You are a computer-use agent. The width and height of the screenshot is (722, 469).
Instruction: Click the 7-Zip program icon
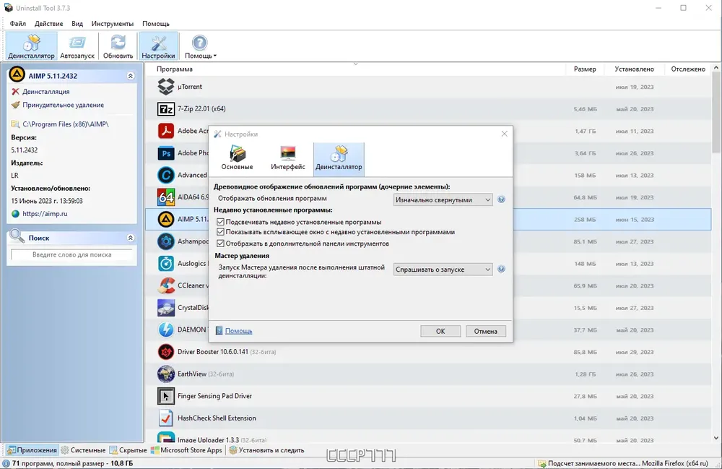(166, 108)
